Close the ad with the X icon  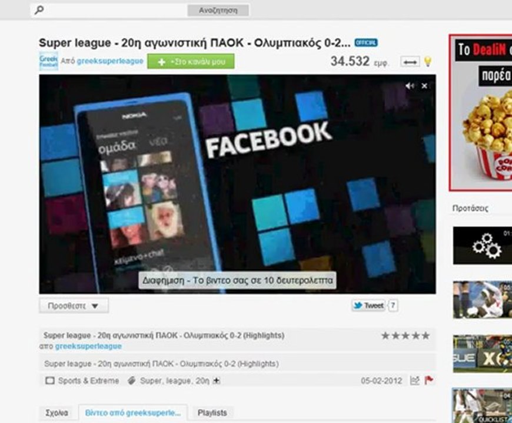point(424,86)
